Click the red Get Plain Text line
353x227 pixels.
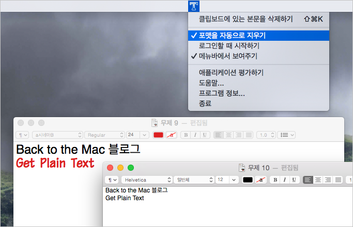[55, 163]
